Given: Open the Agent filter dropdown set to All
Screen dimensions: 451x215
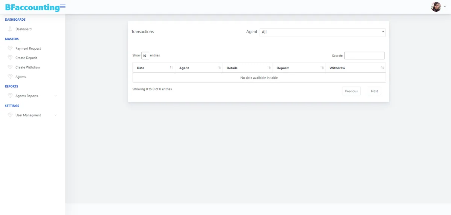Looking at the screenshot, I should point(322,32).
